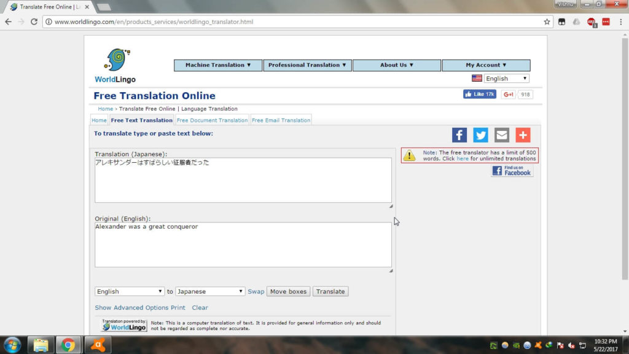Bookmark page with star icon
The height and width of the screenshot is (354, 629).
547,22
